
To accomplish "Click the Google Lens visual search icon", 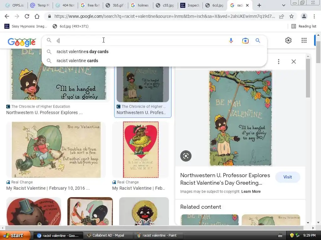I will 186,156.
